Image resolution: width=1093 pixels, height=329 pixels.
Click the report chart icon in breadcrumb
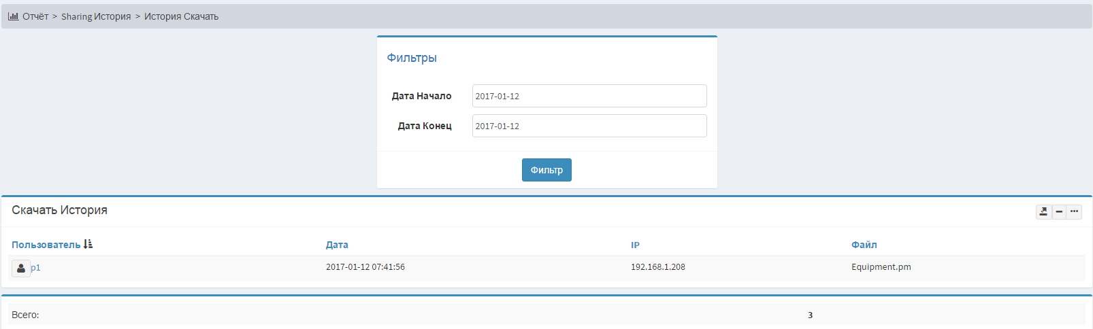(14, 16)
